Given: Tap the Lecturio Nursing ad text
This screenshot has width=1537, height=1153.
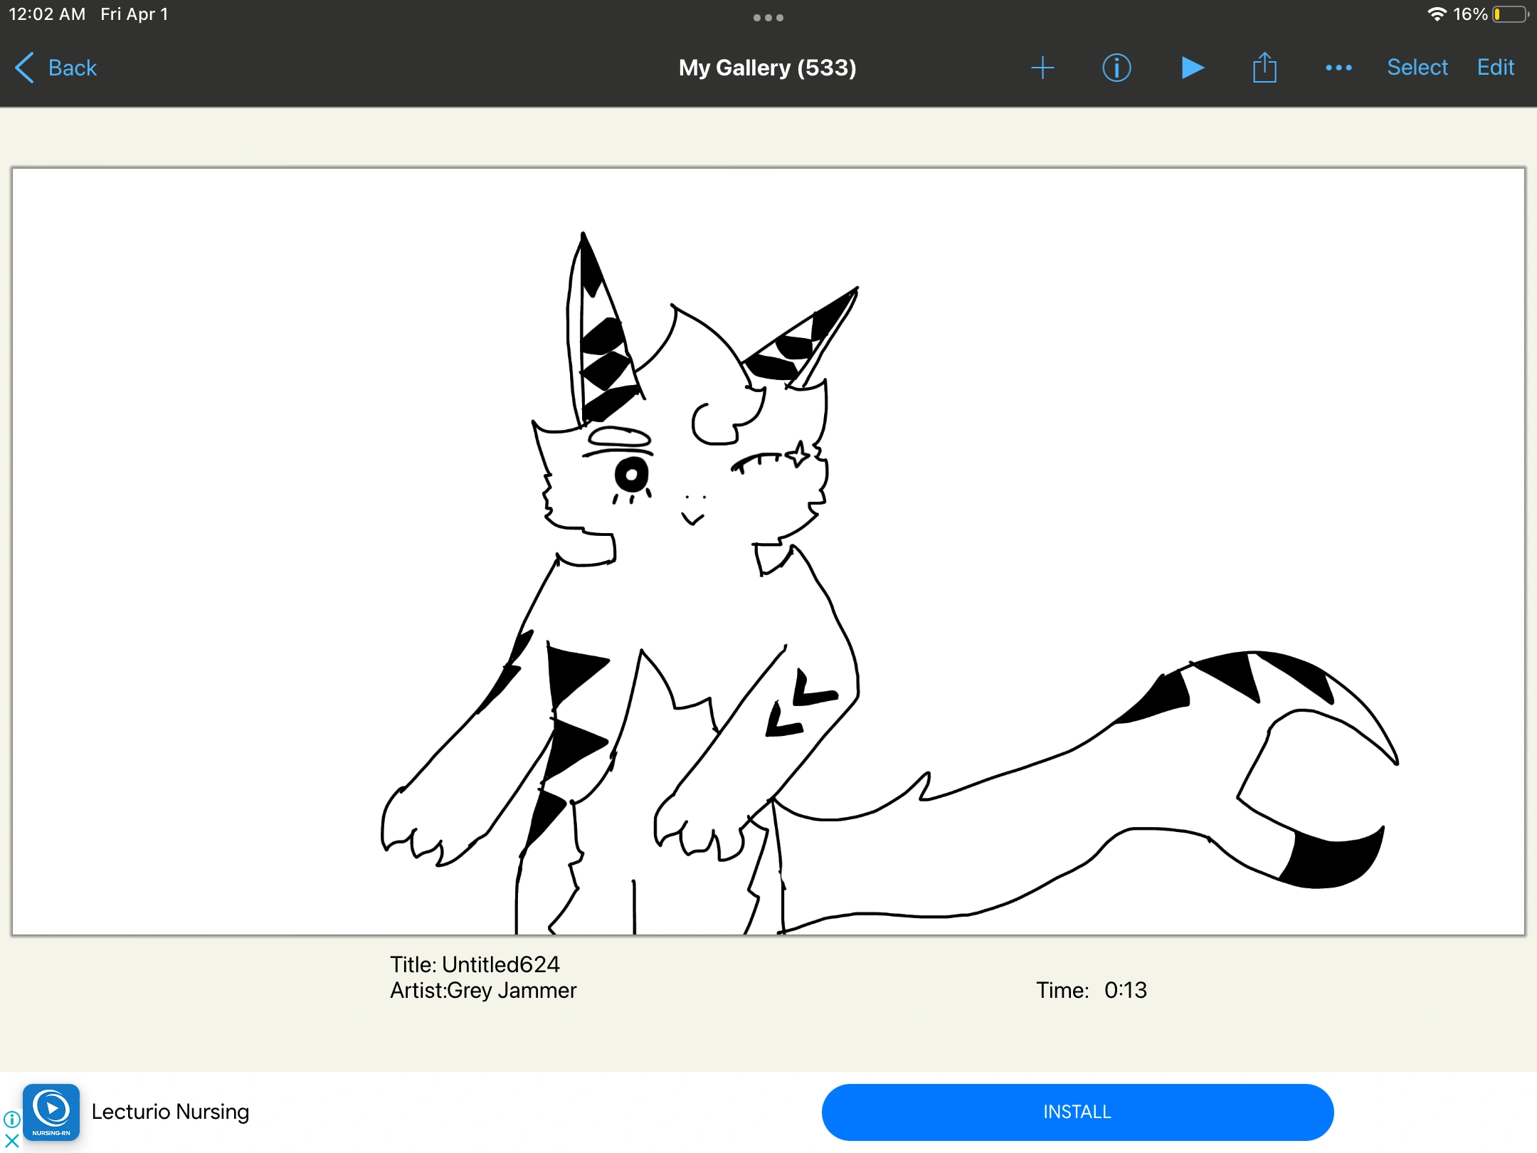Looking at the screenshot, I should point(171,1112).
